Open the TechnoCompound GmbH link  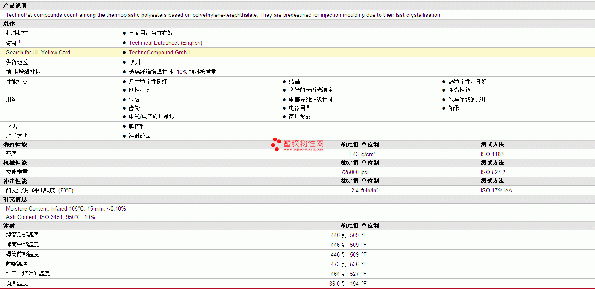(x=160, y=52)
